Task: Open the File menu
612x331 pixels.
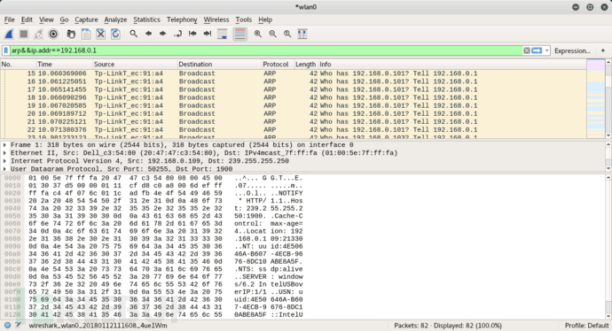Action: [10, 19]
